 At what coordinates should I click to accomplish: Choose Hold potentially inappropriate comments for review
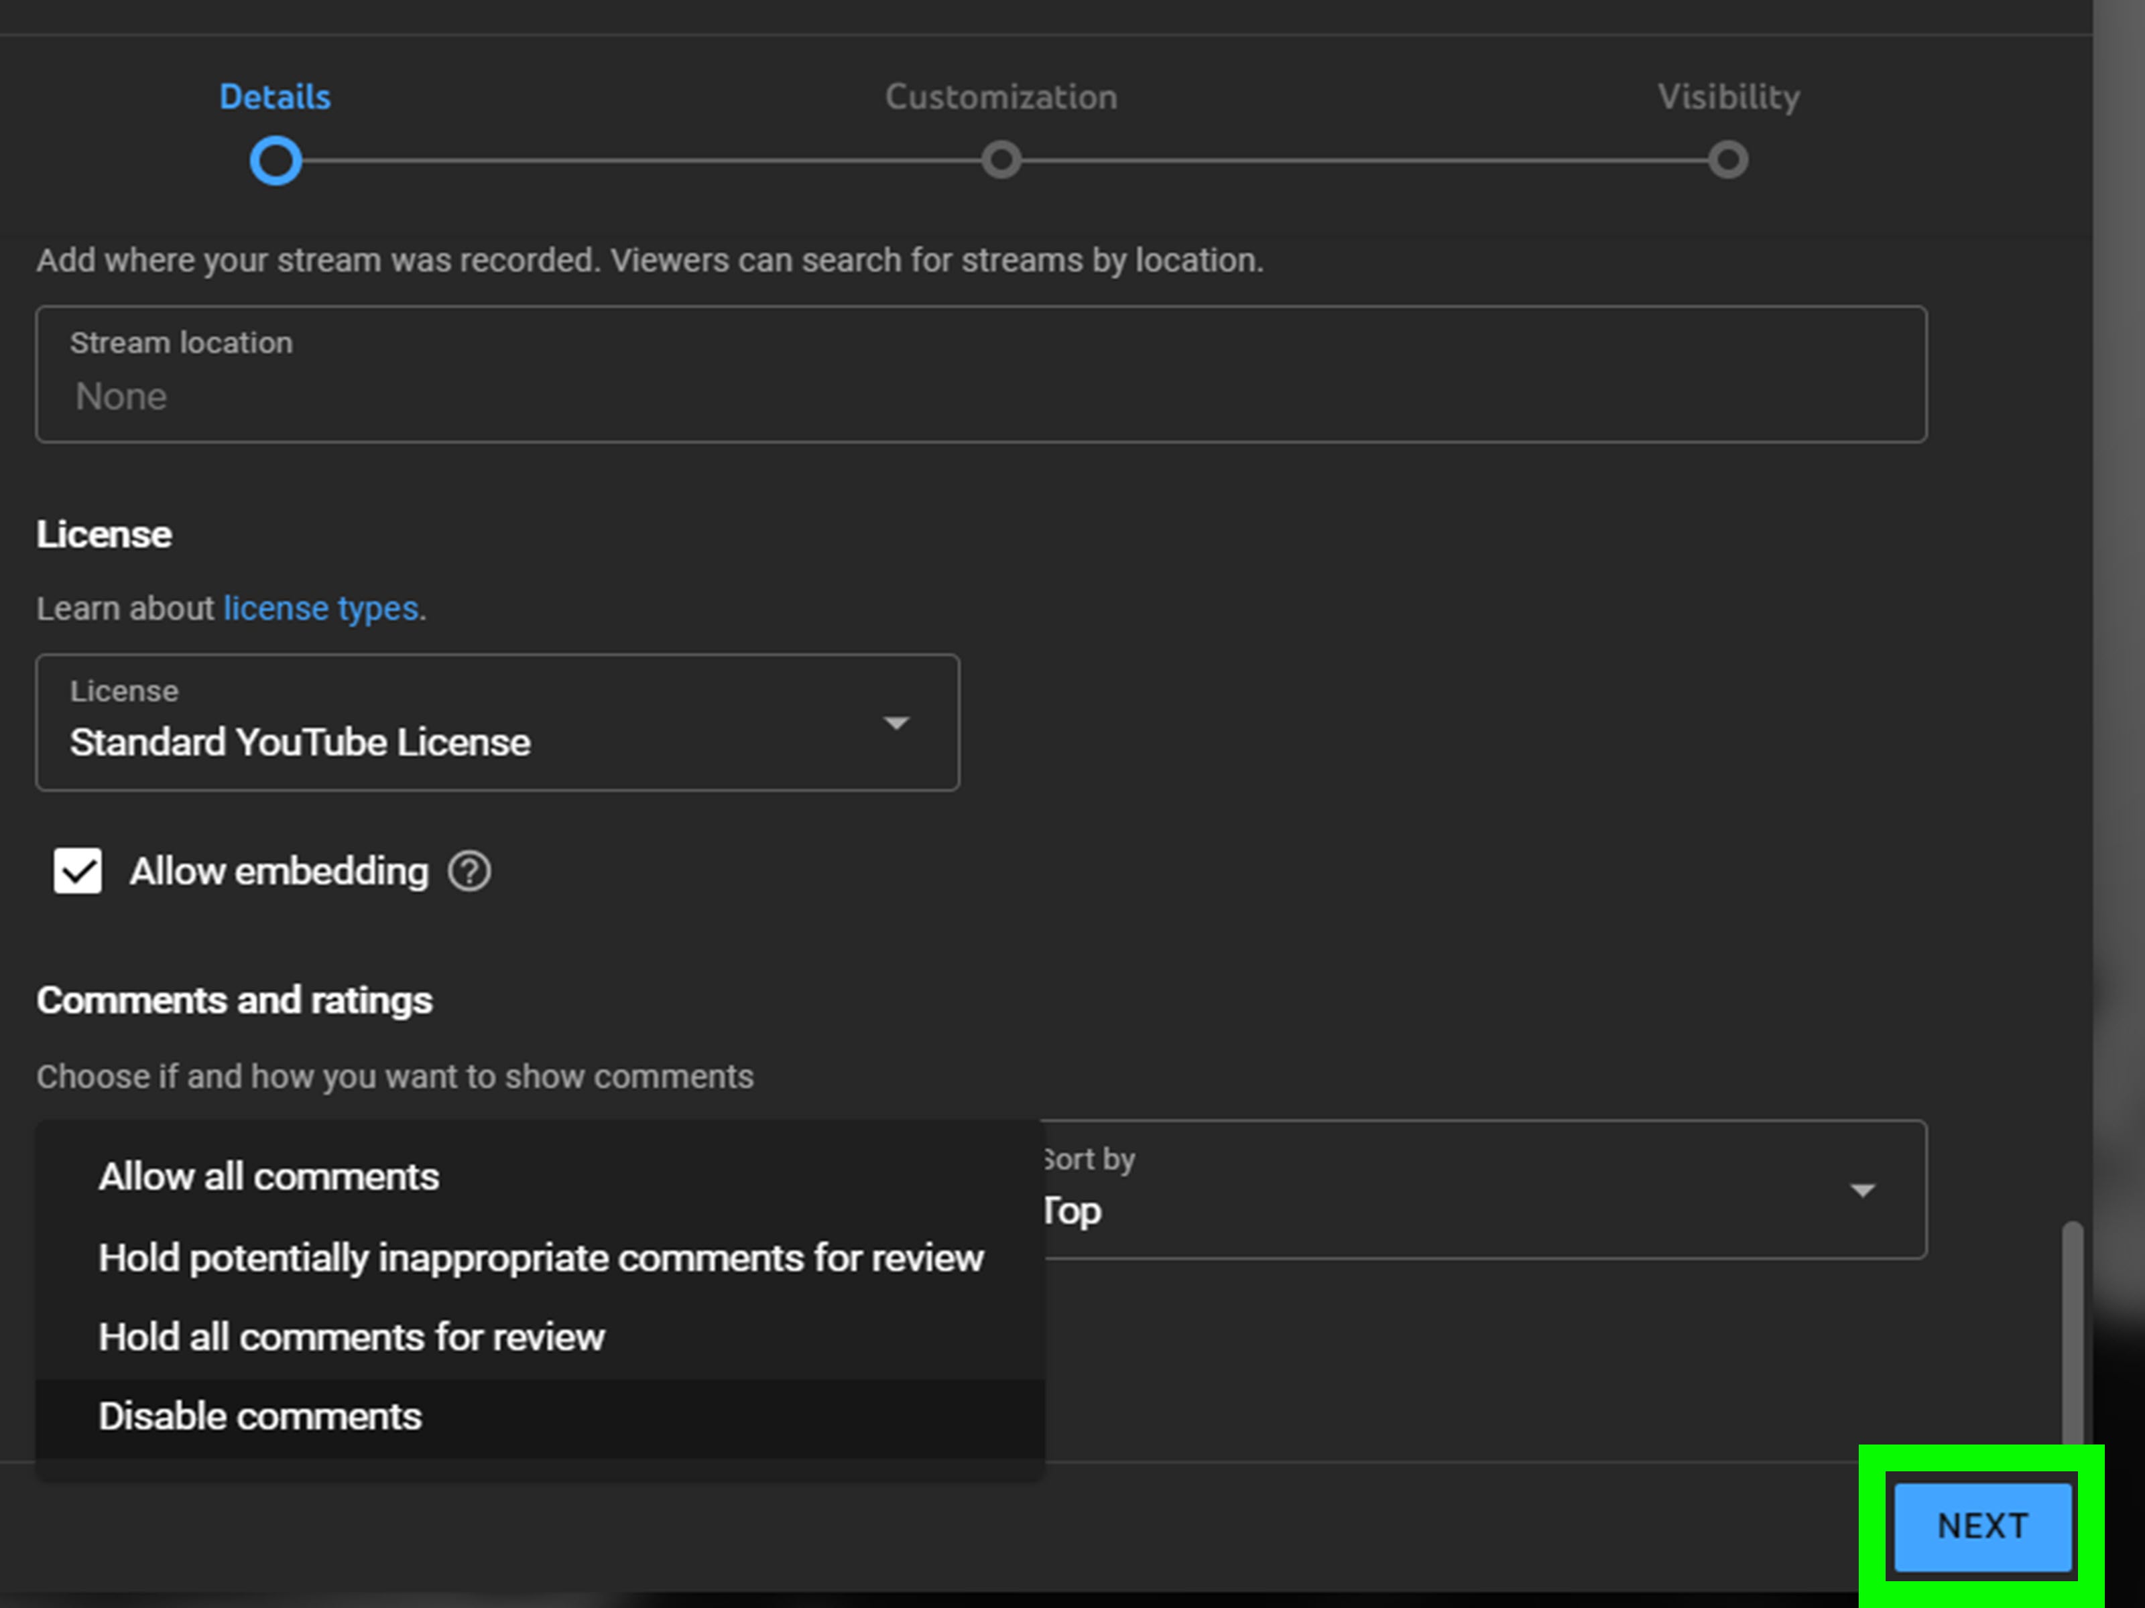540,1258
